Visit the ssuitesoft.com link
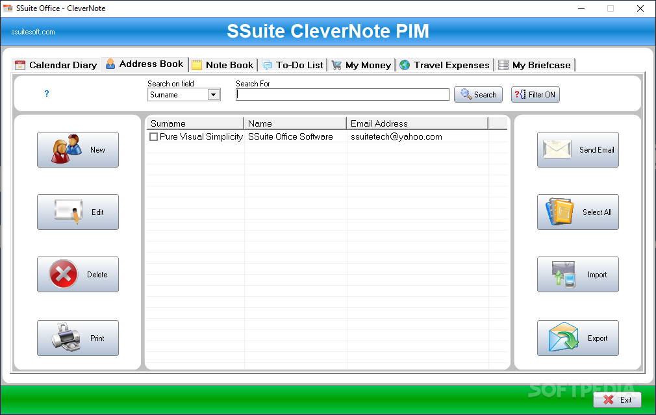Viewport: 656px width, 415px height. click(33, 32)
